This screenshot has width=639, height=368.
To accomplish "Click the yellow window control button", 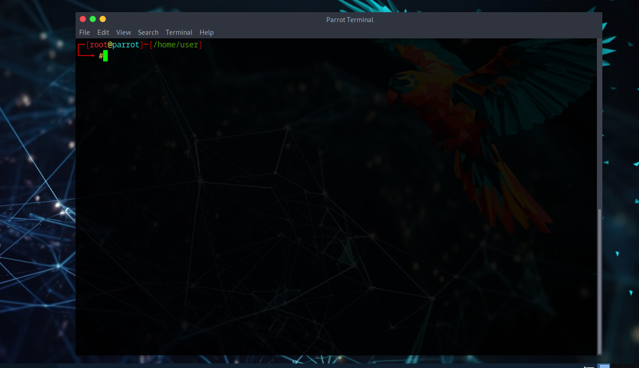I will [x=103, y=19].
